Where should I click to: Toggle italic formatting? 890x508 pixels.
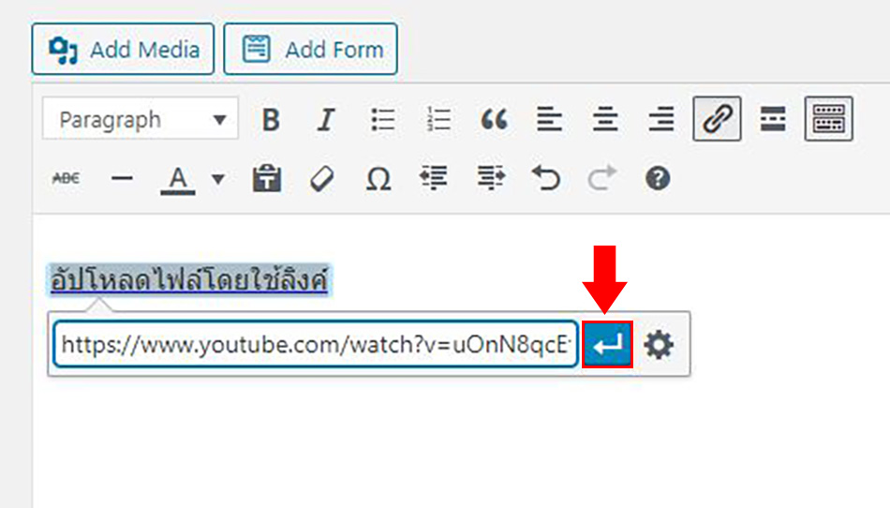point(326,119)
